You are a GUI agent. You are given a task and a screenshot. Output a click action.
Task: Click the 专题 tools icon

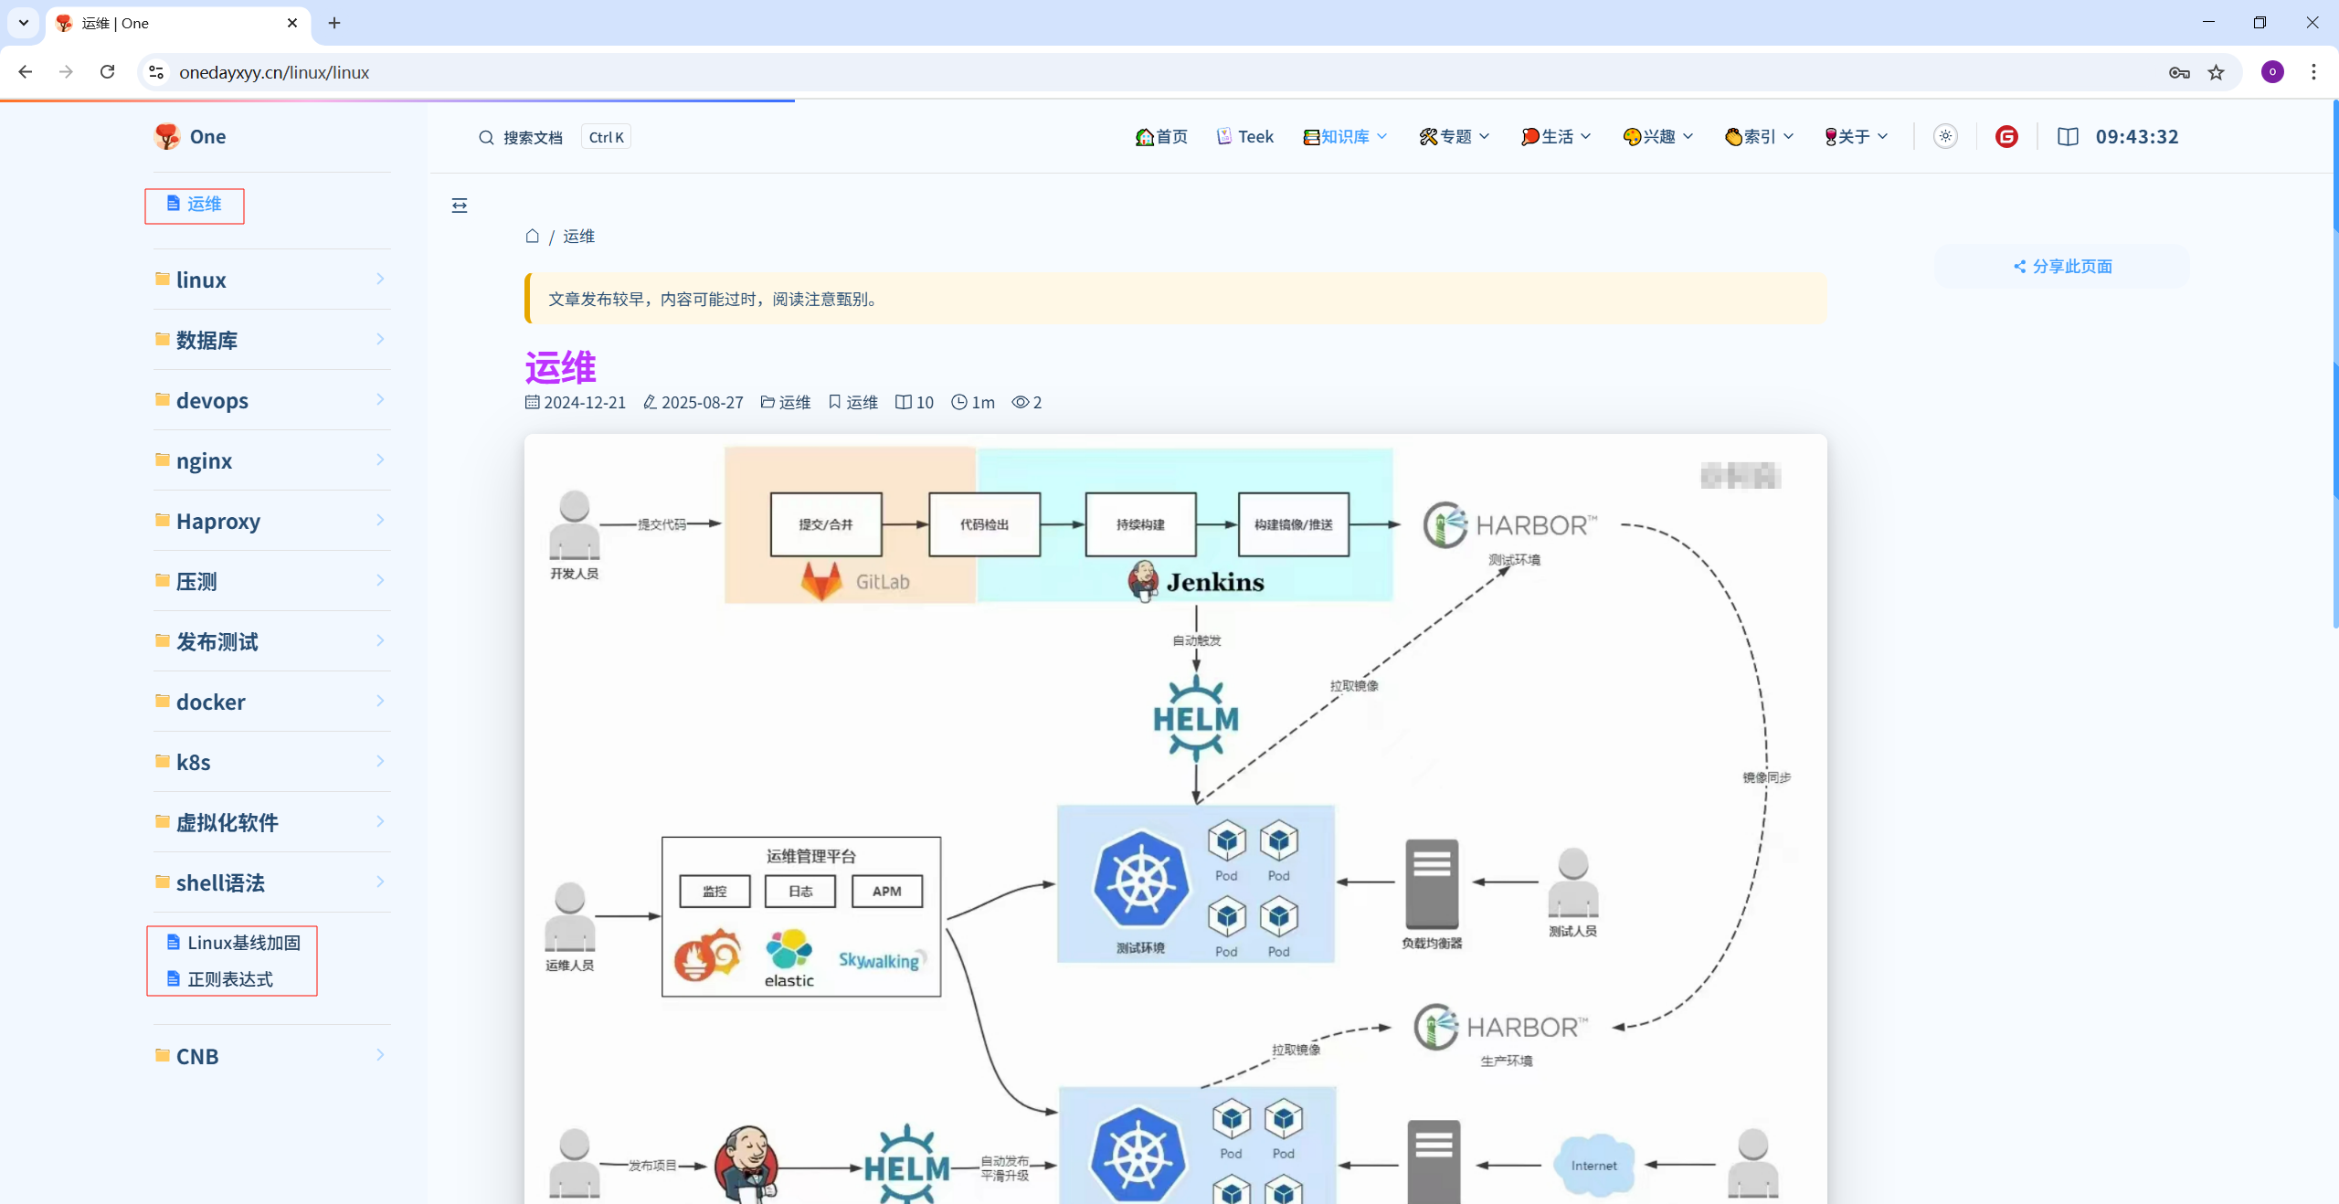point(1428,136)
